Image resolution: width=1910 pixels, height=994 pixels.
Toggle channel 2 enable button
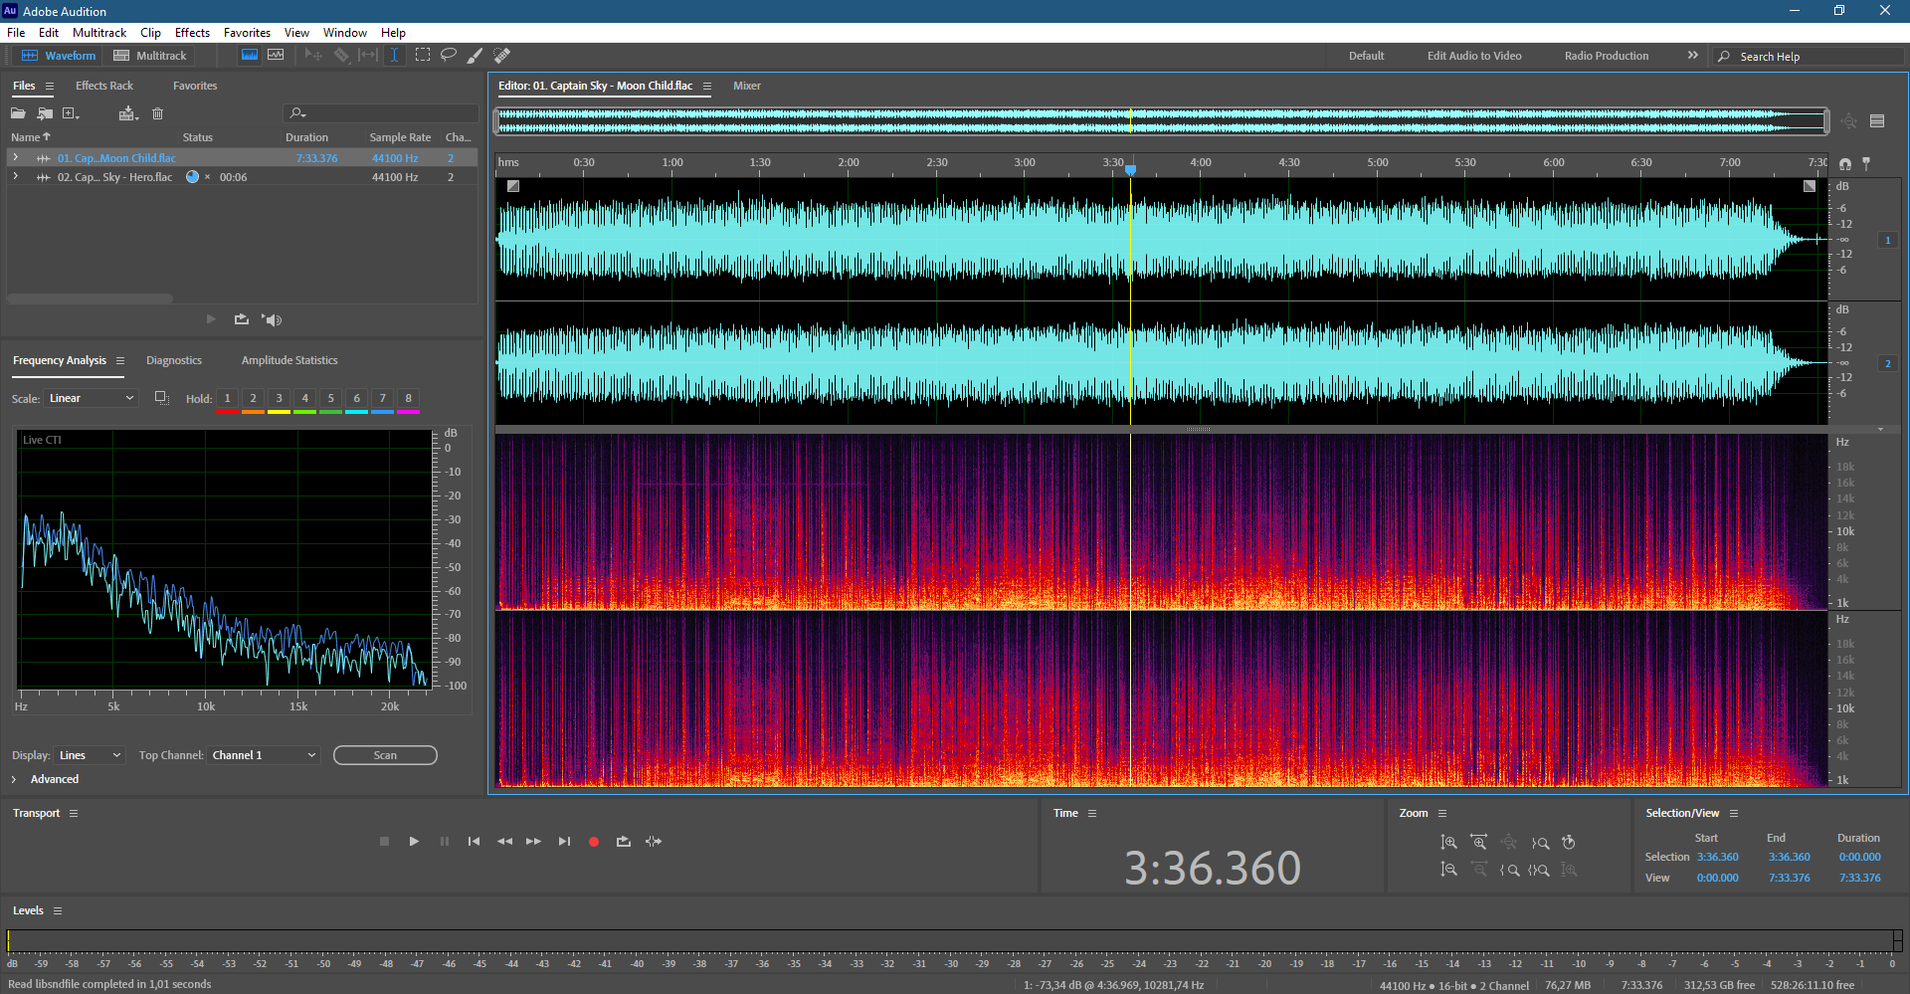click(x=1887, y=364)
